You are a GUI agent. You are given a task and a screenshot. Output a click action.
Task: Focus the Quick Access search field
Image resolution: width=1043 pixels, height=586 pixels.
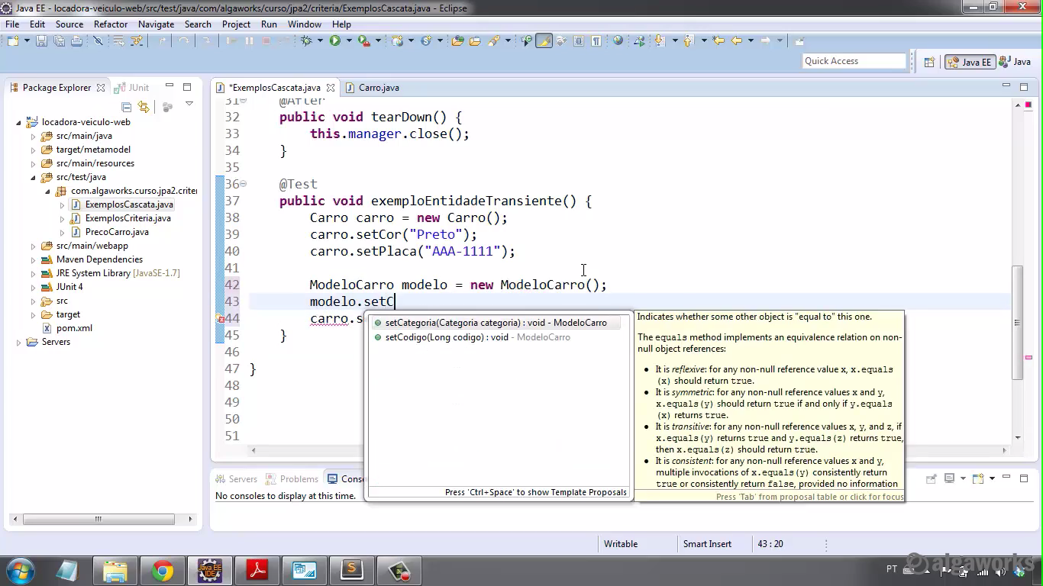tap(854, 61)
